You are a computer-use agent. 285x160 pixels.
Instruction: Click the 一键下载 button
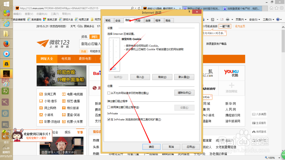pyautogui.click(x=225, y=26)
